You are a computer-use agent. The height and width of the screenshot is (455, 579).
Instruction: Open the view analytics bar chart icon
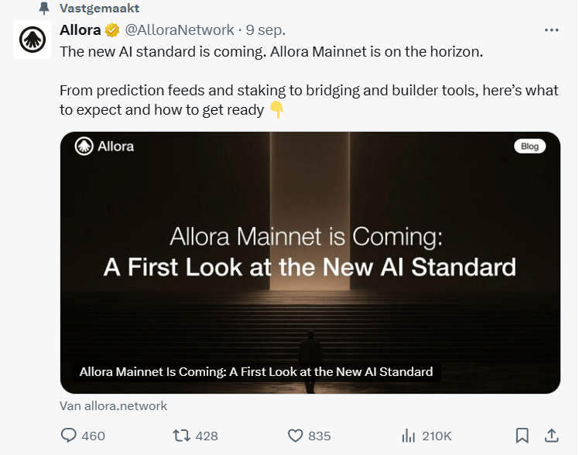[409, 436]
